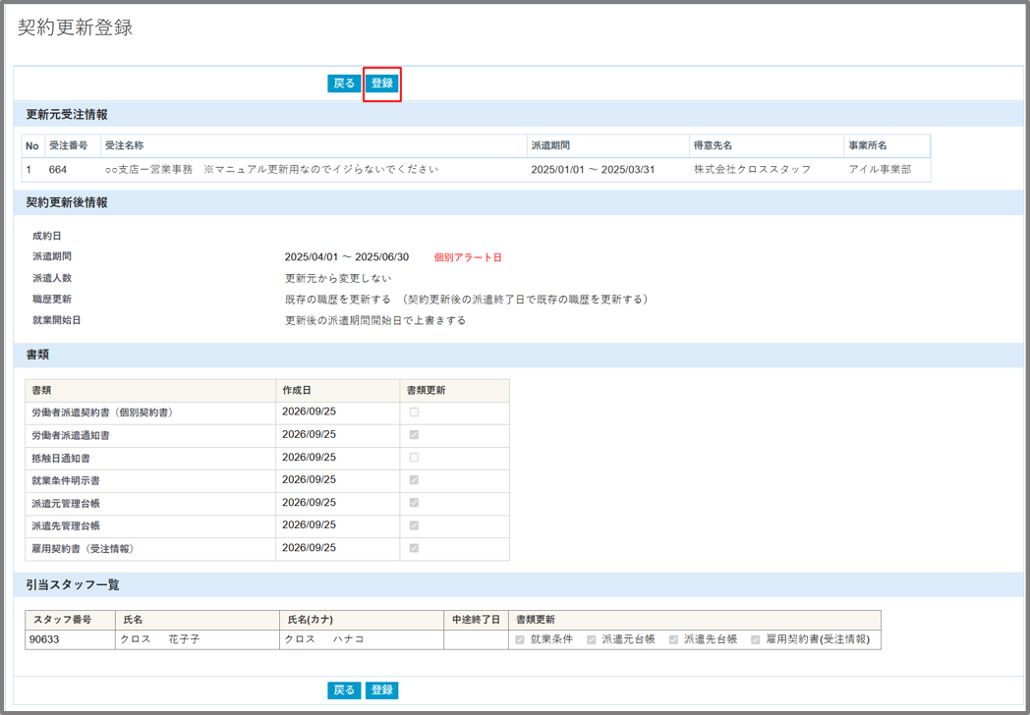Click the bottom 戻る button
1030x715 pixels.
[344, 690]
